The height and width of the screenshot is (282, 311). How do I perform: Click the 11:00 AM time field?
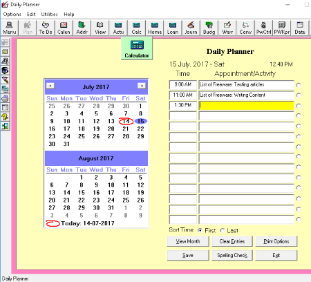(x=183, y=95)
